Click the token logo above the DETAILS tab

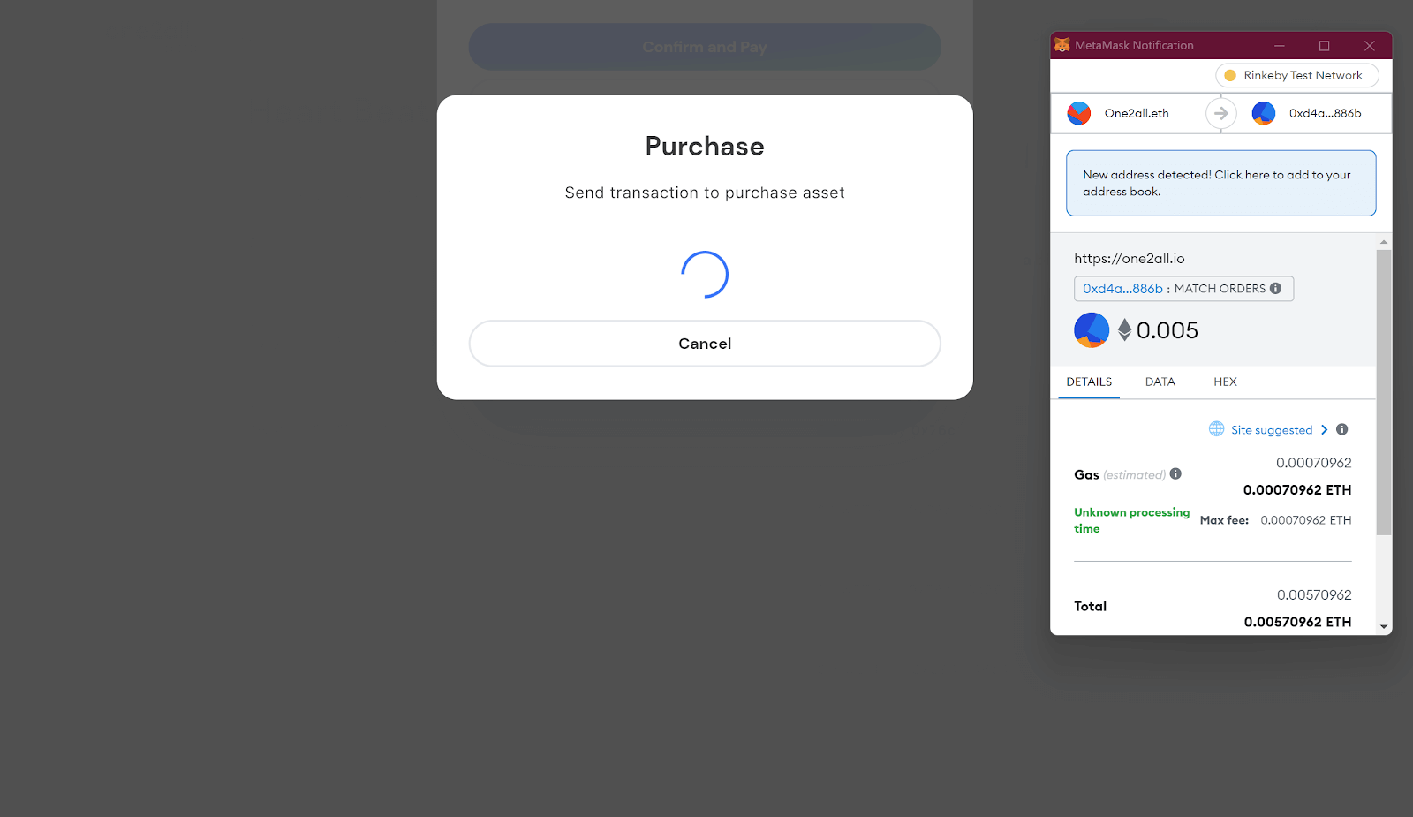pyautogui.click(x=1092, y=329)
